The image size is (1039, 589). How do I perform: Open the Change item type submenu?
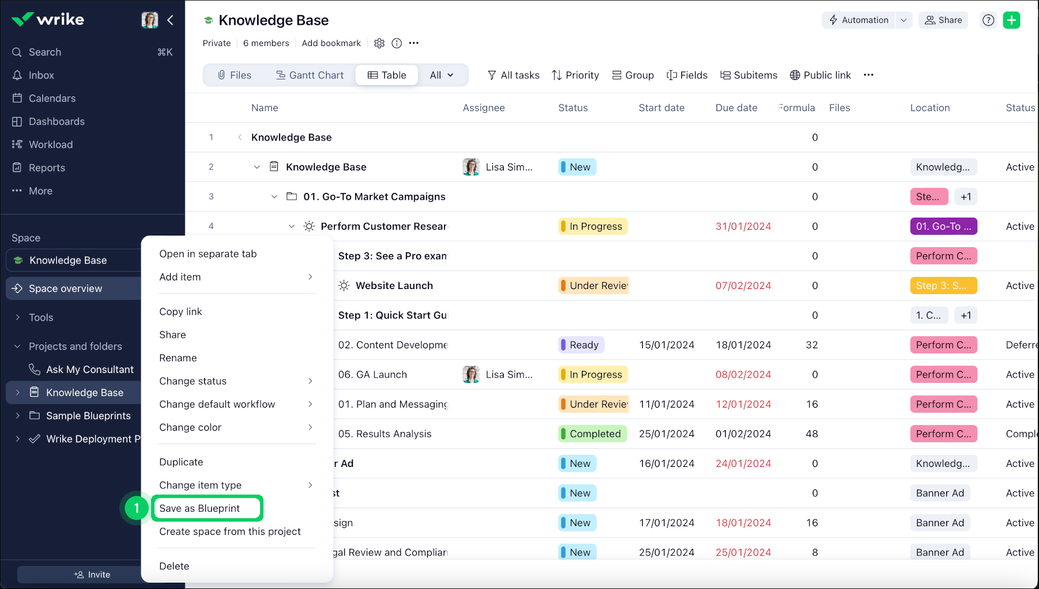[200, 485]
